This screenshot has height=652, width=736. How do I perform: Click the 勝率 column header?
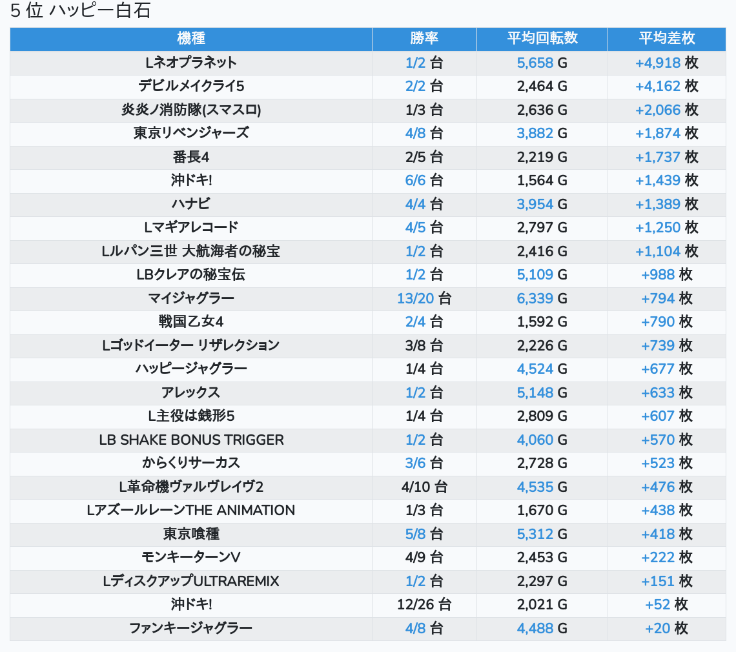click(x=424, y=38)
